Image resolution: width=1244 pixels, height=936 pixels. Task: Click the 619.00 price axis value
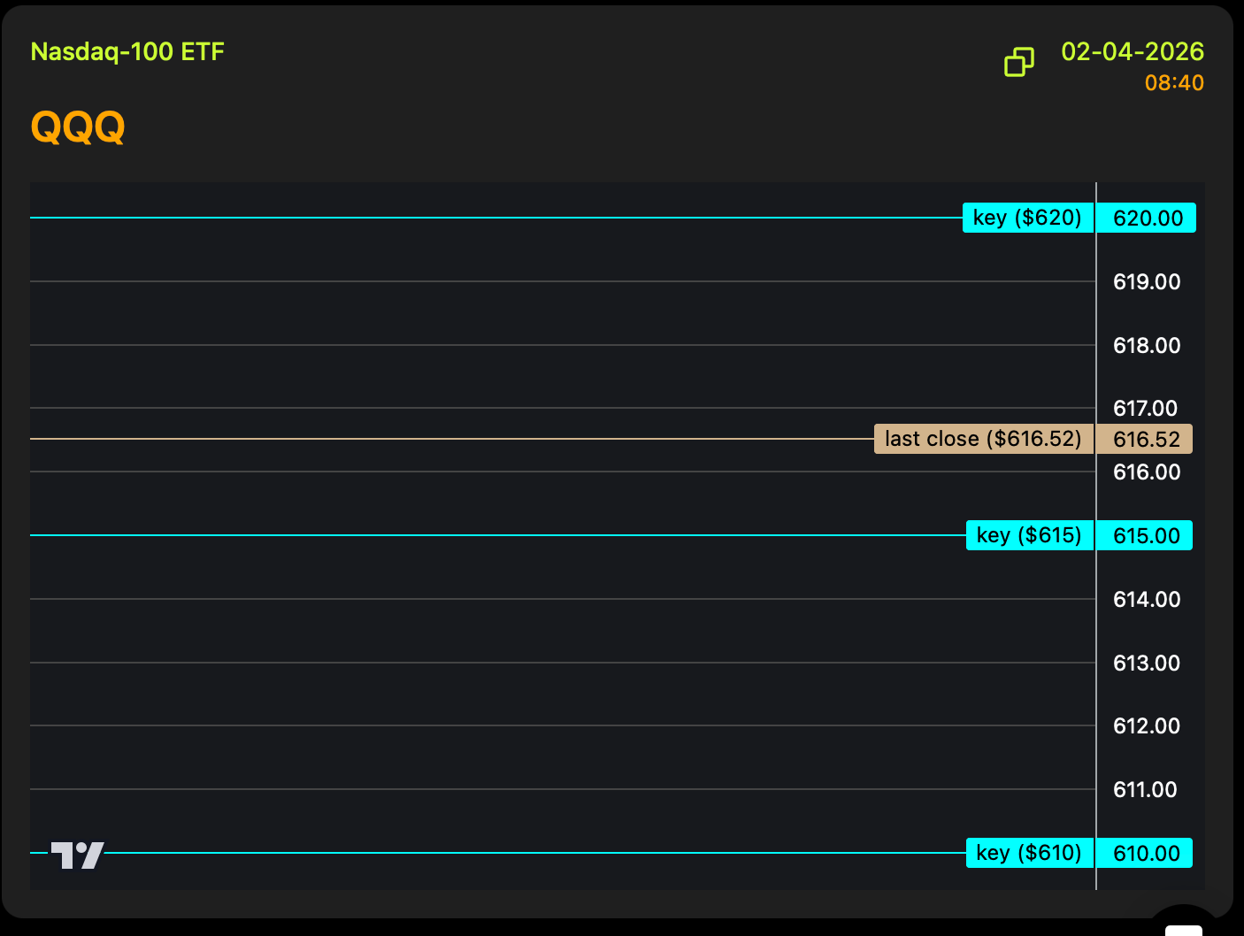click(x=1146, y=282)
